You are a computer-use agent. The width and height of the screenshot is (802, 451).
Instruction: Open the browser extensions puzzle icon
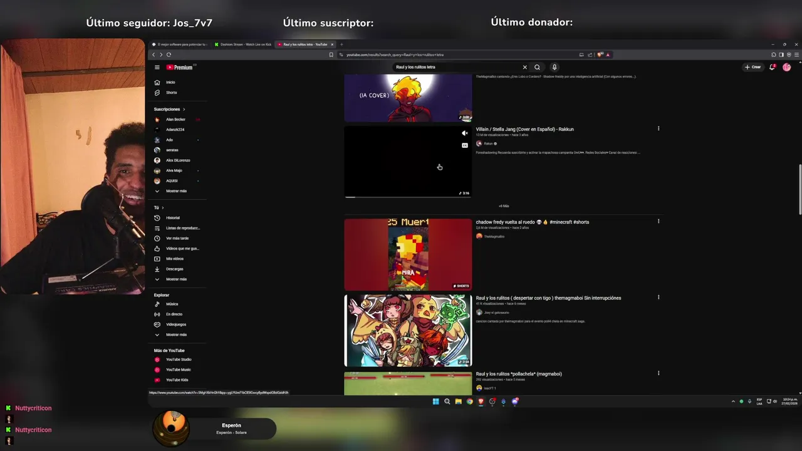[x=774, y=54]
